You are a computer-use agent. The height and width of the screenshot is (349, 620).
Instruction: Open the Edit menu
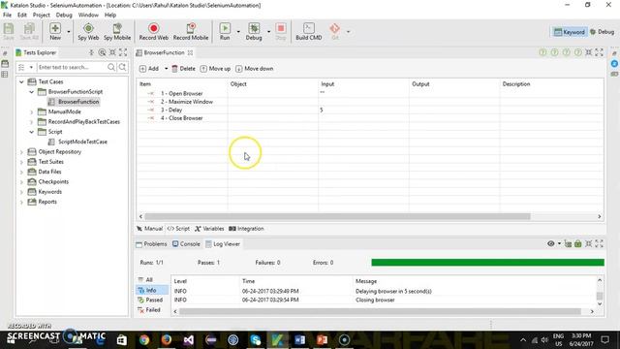click(22, 16)
